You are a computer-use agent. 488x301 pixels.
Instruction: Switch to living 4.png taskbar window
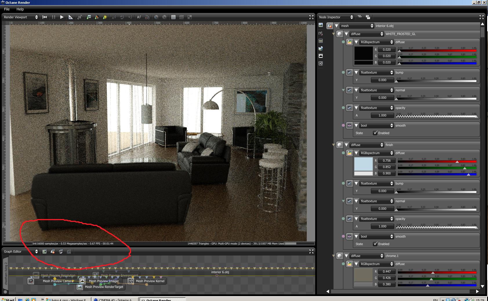click(x=68, y=300)
